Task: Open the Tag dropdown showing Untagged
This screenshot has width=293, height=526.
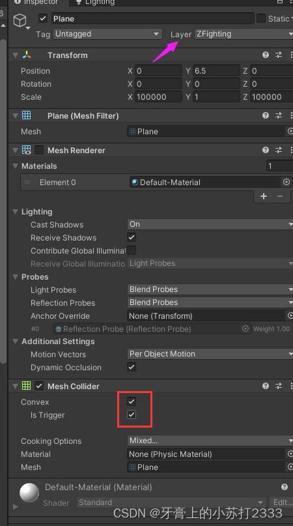Action: (107, 34)
